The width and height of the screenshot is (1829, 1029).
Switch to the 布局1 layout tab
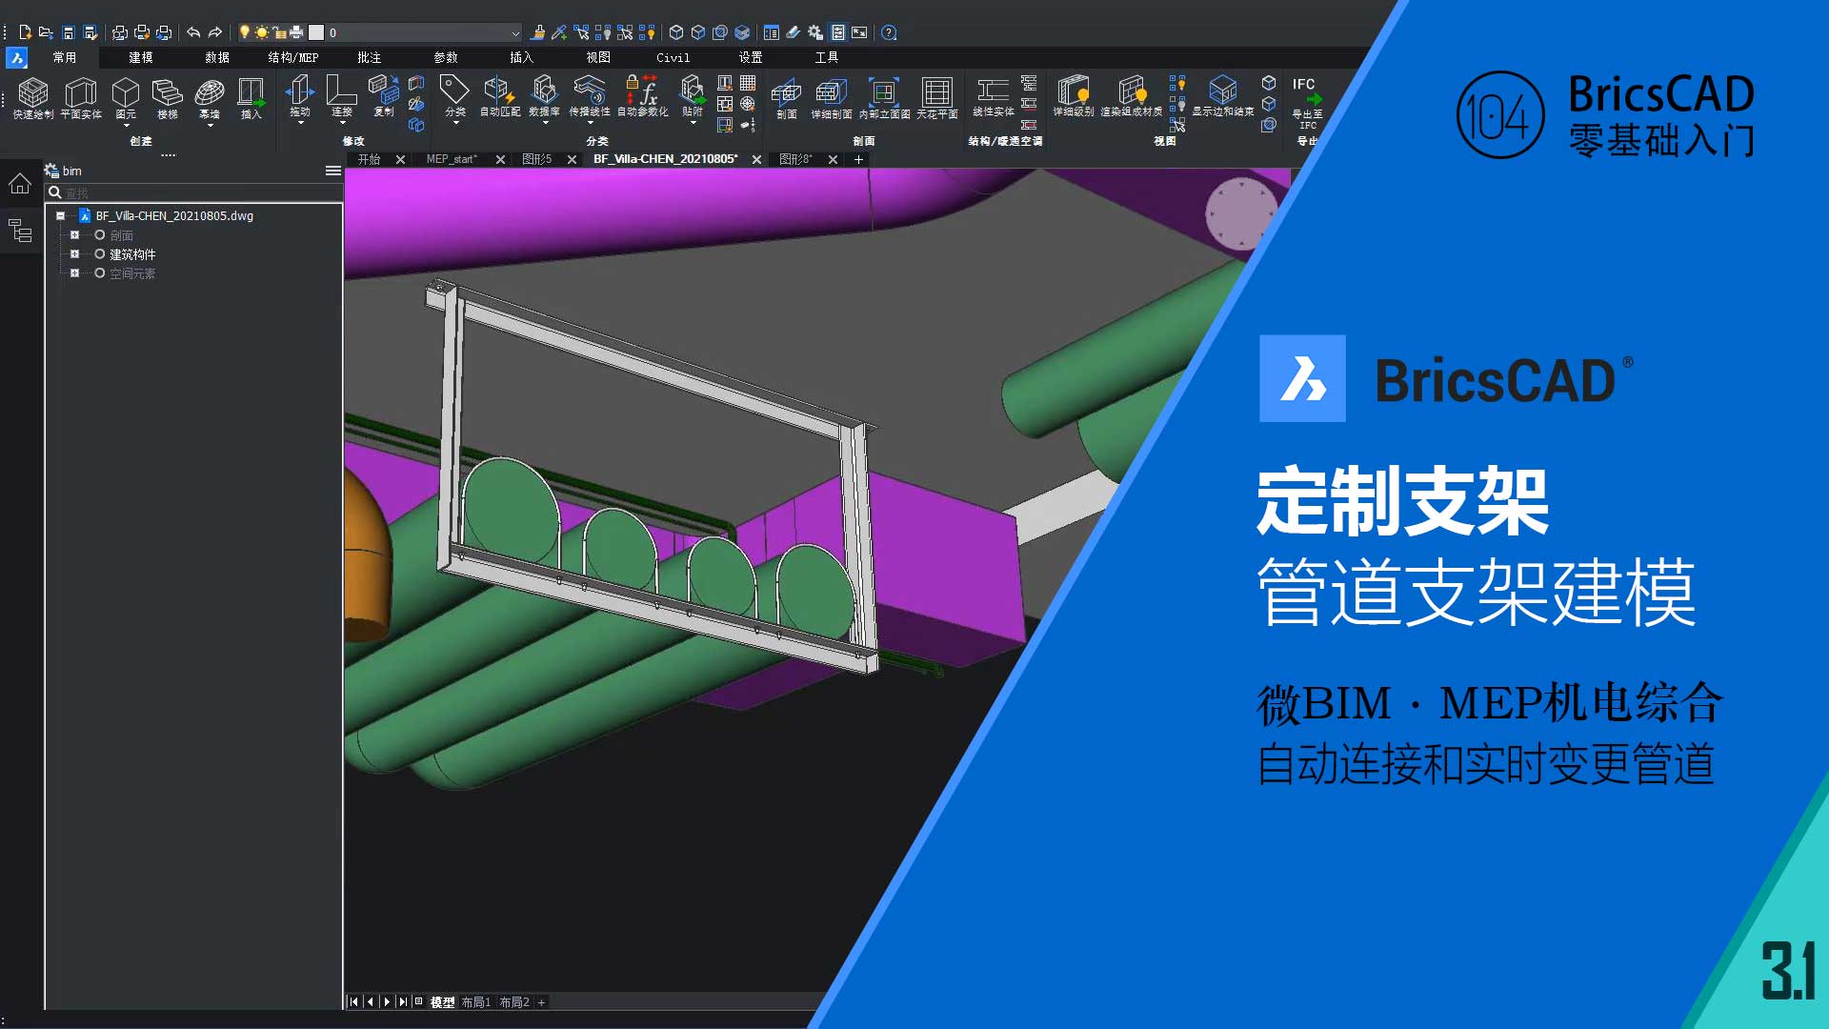pyautogui.click(x=475, y=1002)
